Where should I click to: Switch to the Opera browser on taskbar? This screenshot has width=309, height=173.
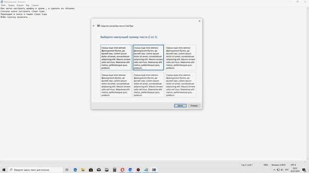click(x=122, y=170)
